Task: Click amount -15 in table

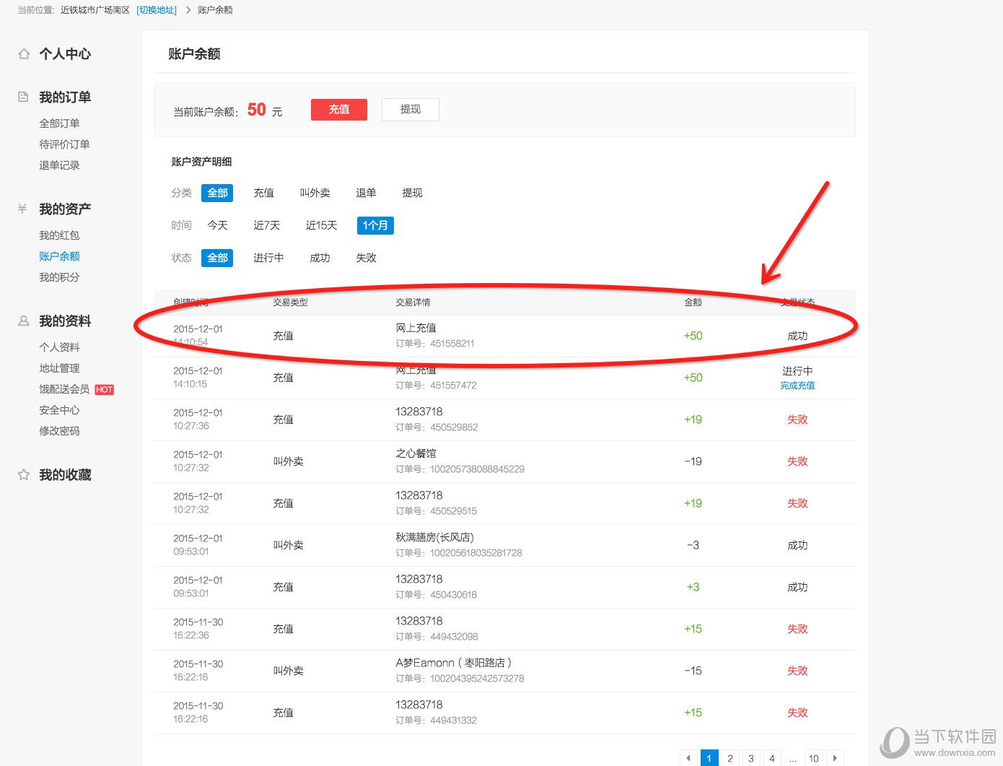Action: [x=693, y=671]
